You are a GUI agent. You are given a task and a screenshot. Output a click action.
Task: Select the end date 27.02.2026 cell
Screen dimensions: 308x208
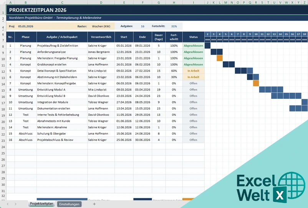pyautogui.click(x=142, y=71)
